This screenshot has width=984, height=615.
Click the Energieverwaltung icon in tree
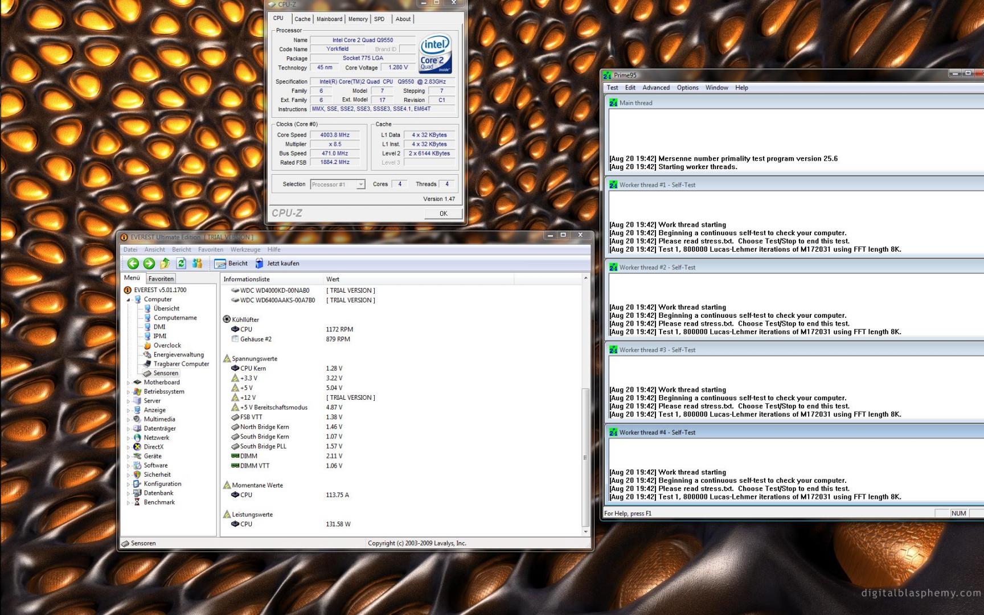click(x=147, y=354)
